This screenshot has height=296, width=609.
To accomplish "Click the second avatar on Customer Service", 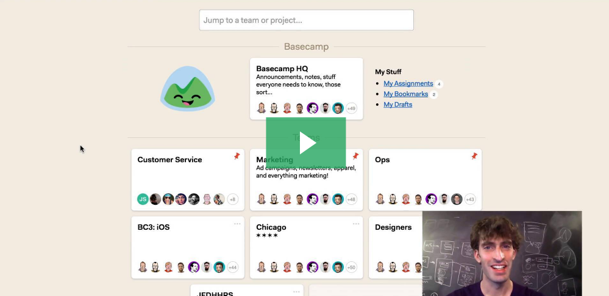I will [x=155, y=199].
